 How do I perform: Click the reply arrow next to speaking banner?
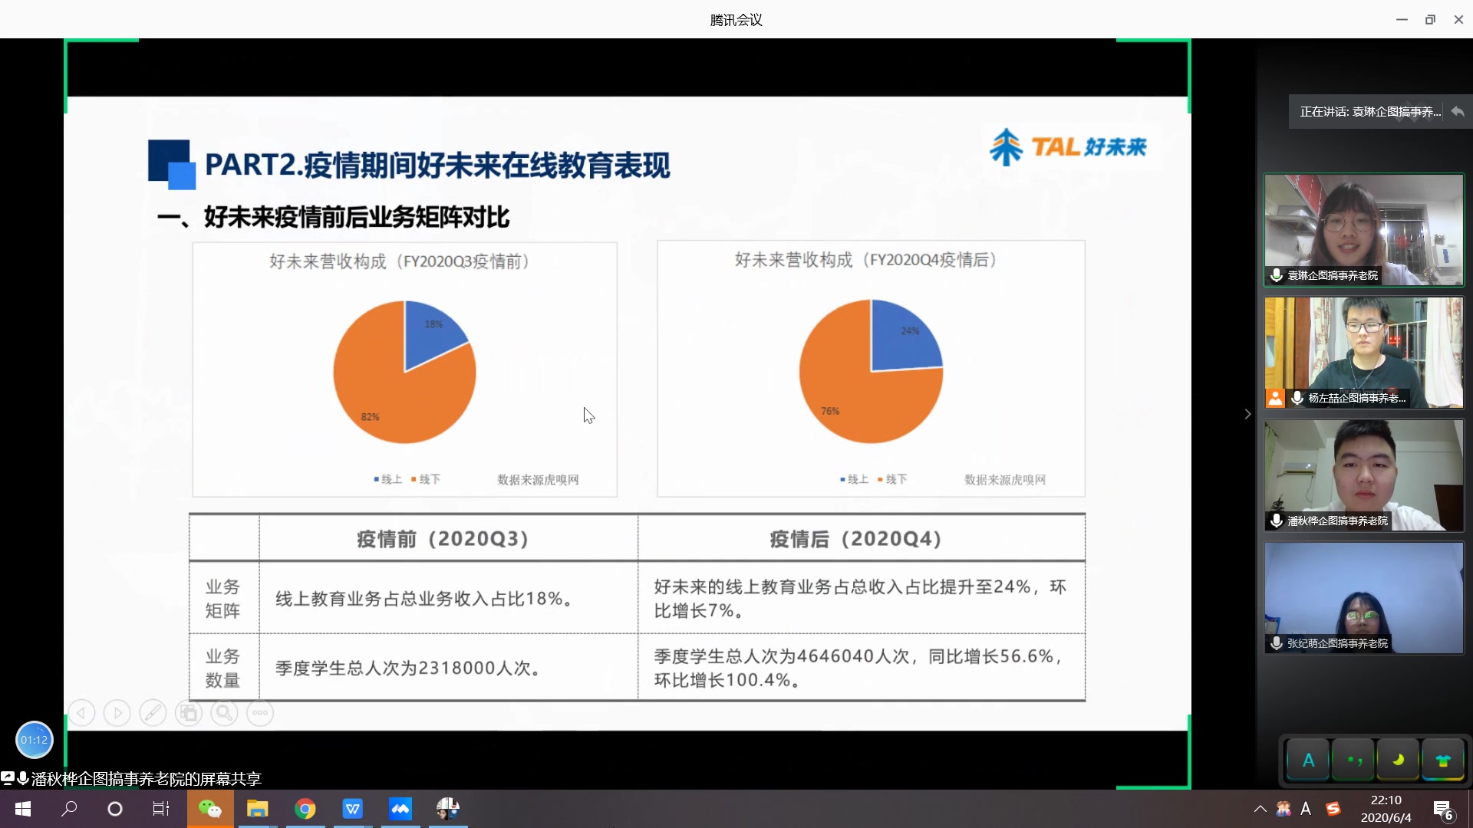pyautogui.click(x=1458, y=111)
